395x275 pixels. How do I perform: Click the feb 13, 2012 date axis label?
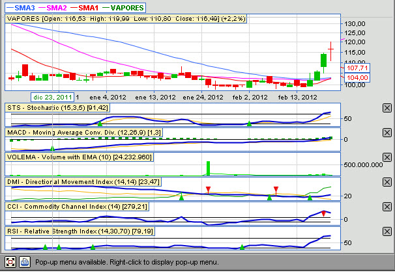(298, 96)
